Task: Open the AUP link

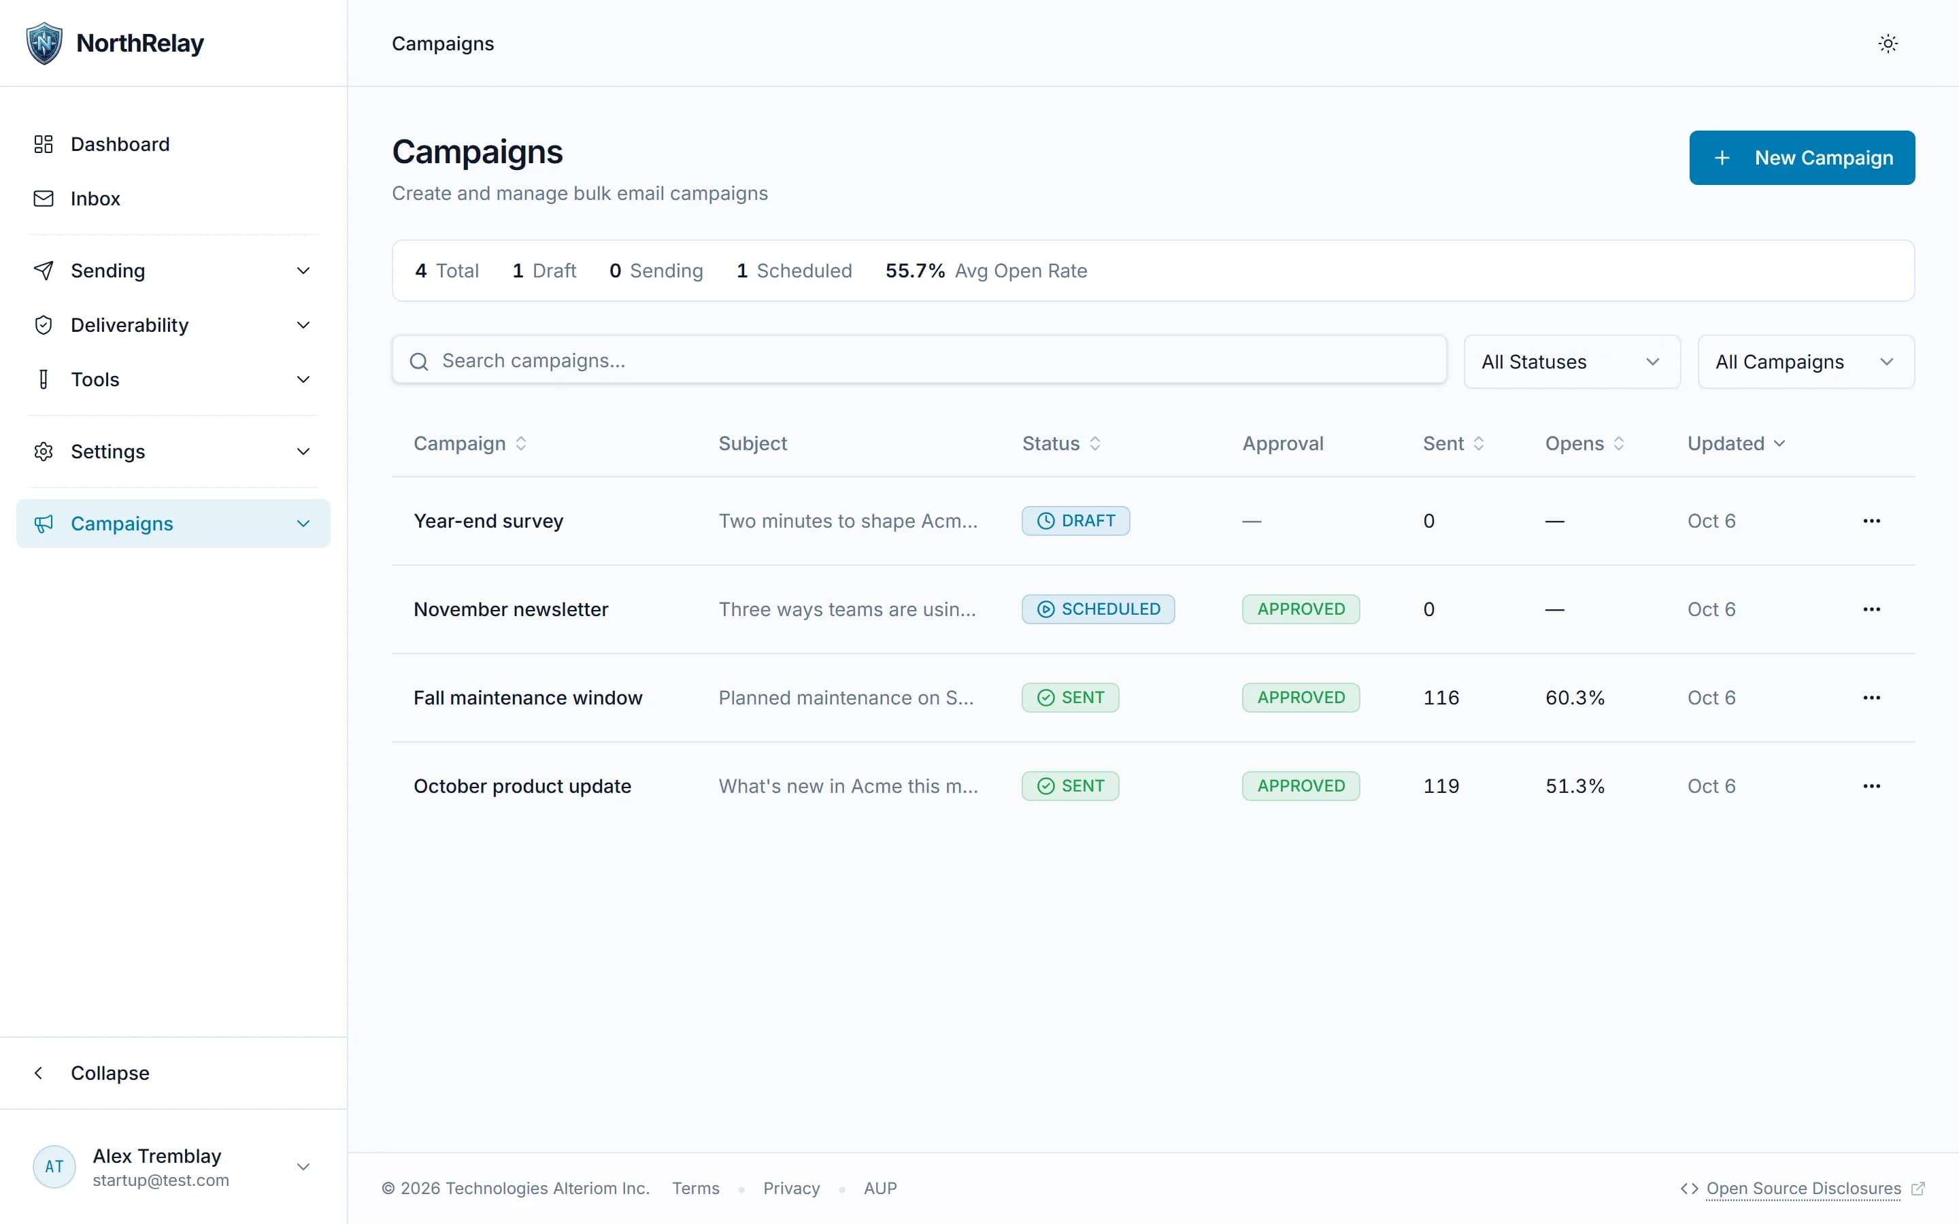Action: coord(880,1189)
